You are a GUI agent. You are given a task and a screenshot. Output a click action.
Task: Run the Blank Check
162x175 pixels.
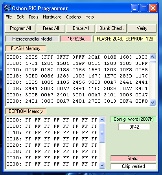(x=111, y=28)
